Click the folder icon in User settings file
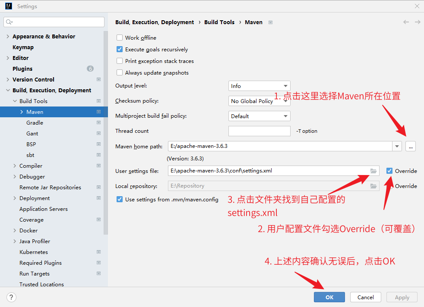Image resolution: width=424 pixels, height=307 pixels. coord(373,171)
